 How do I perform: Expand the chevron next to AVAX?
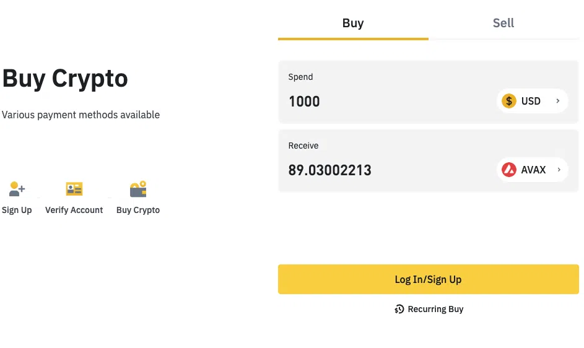pyautogui.click(x=557, y=170)
